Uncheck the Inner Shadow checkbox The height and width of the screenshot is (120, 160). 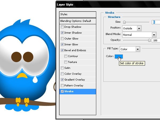pos(62,33)
